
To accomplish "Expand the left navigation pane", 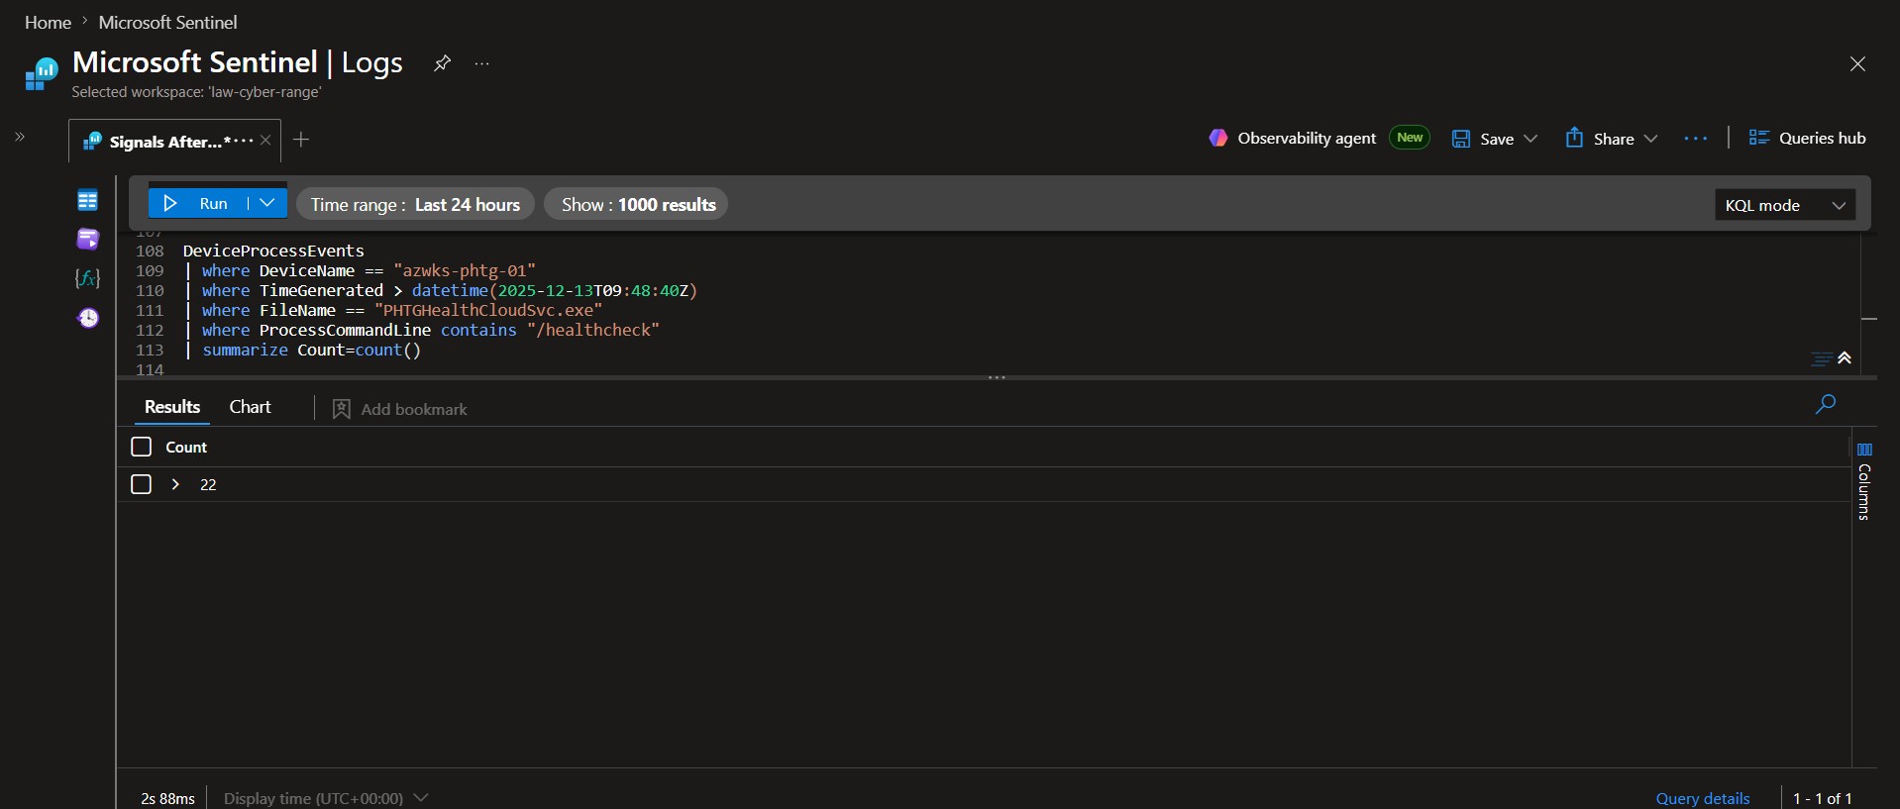I will pyautogui.click(x=20, y=137).
